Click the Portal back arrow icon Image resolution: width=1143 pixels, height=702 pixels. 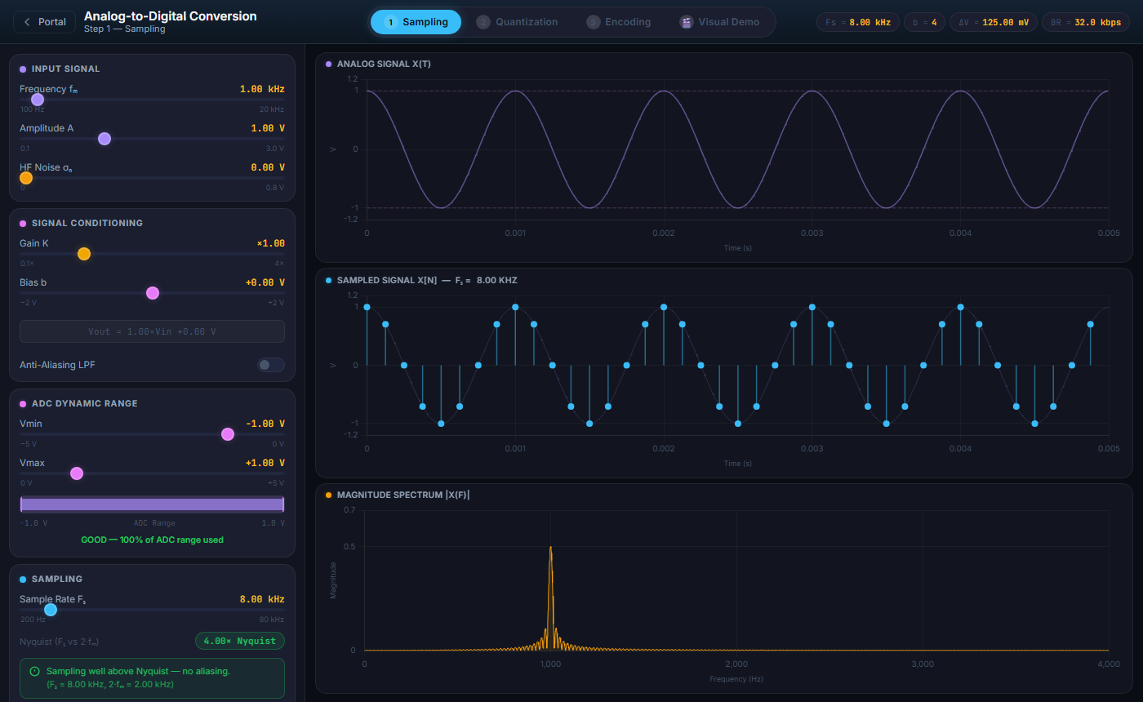point(27,22)
